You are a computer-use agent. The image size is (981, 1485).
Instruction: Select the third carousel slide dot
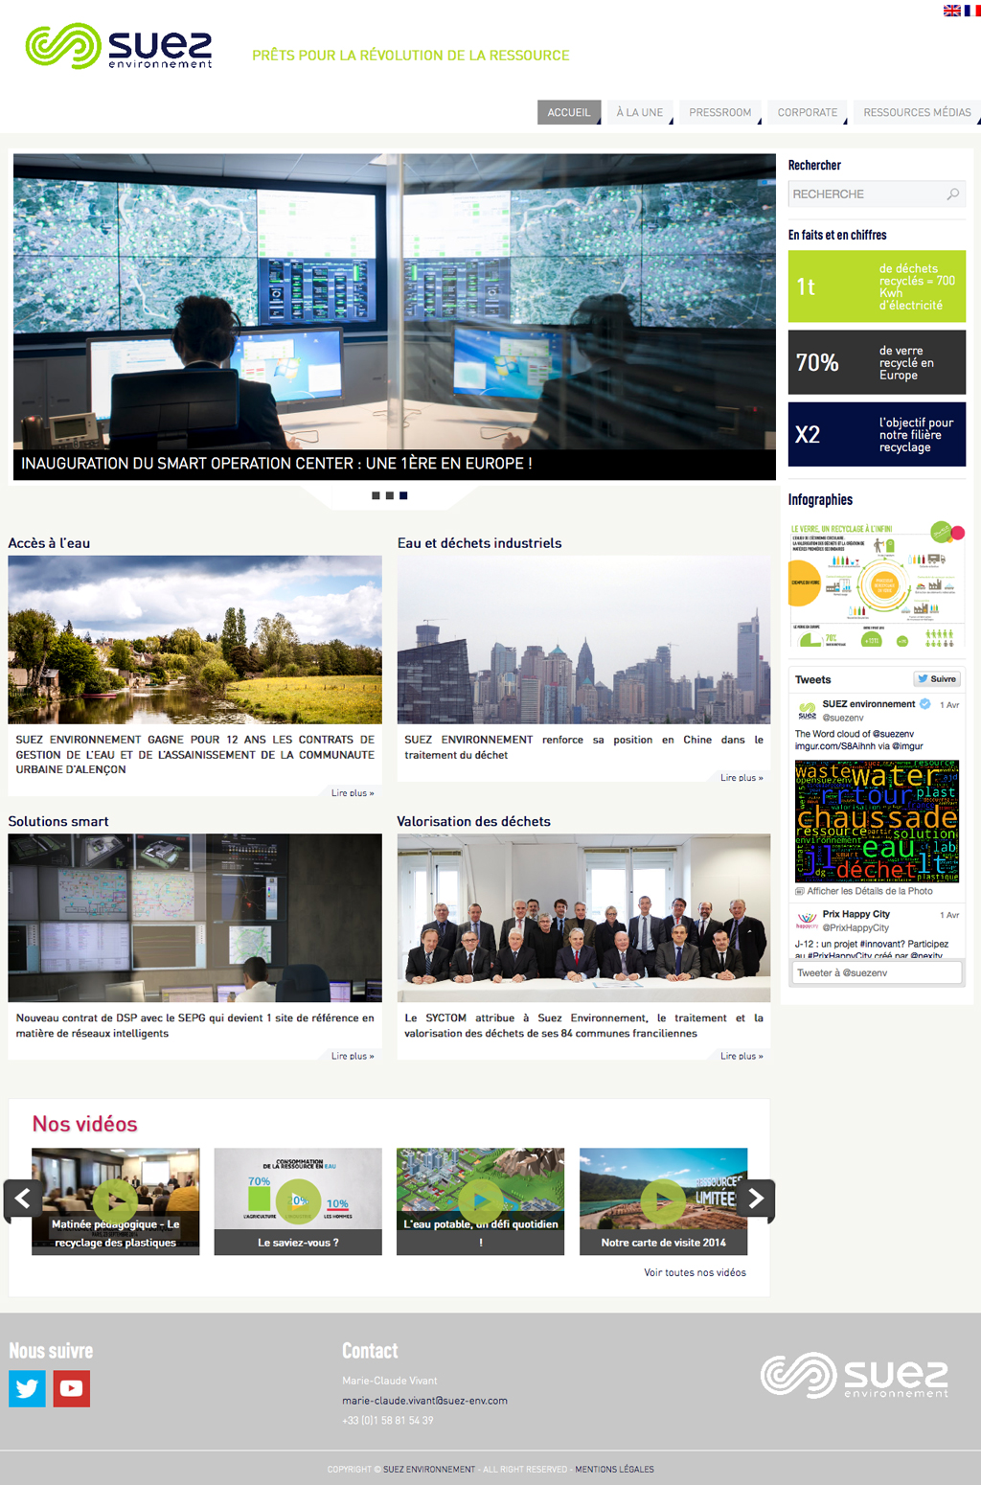coord(403,495)
